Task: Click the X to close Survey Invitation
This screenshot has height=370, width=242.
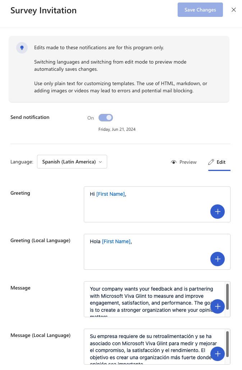Action: click(x=234, y=10)
